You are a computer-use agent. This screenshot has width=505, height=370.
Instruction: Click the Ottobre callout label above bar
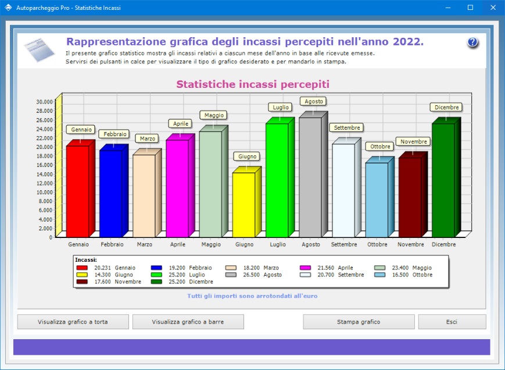click(380, 147)
